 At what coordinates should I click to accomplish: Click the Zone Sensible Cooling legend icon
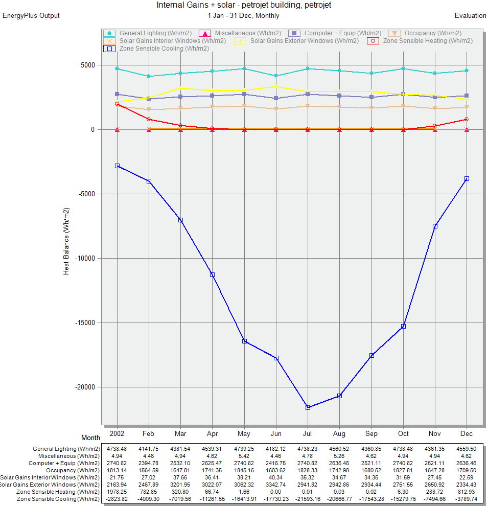(109, 49)
